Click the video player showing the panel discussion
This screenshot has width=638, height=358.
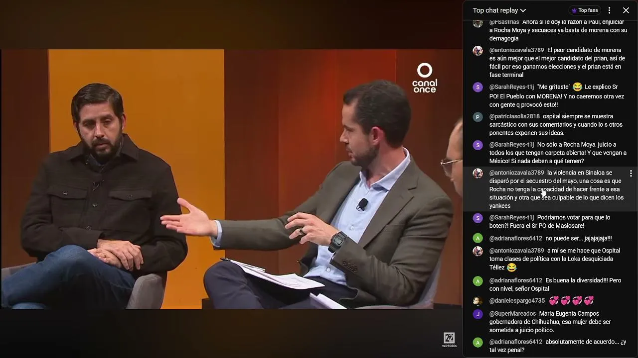(231, 179)
